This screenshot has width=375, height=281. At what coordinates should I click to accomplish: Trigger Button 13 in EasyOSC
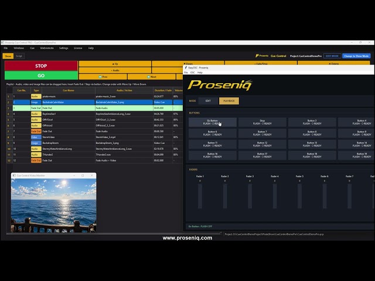(312, 144)
